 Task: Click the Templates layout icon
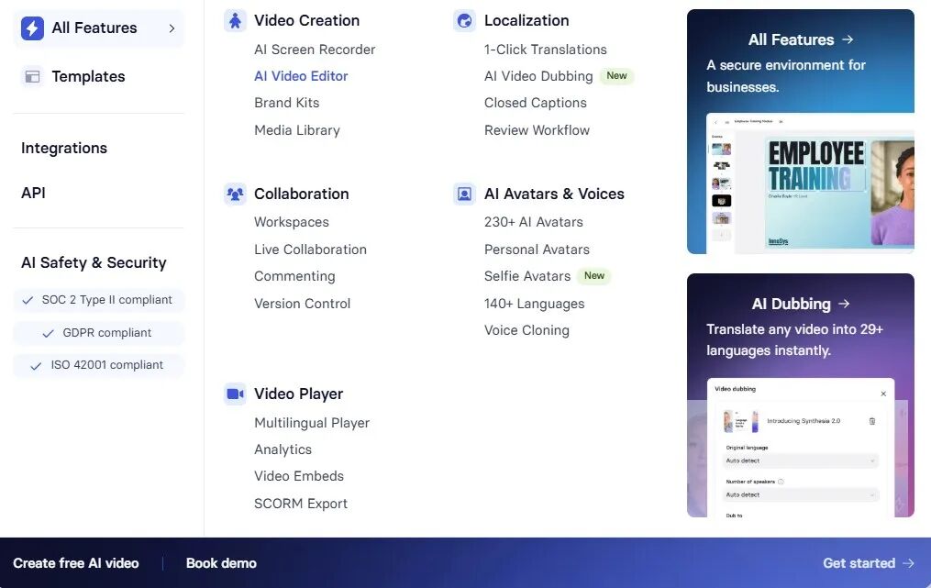click(x=32, y=77)
